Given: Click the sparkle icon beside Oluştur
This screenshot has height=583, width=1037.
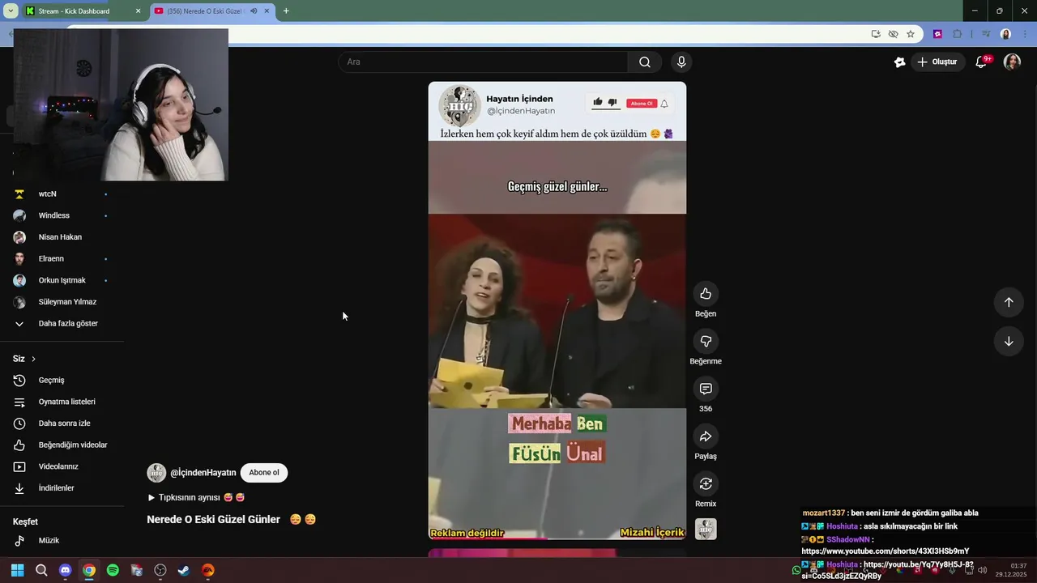Looking at the screenshot, I should click(x=899, y=62).
